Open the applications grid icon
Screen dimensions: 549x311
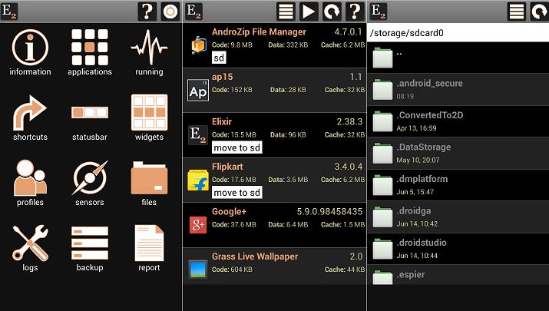[90, 48]
